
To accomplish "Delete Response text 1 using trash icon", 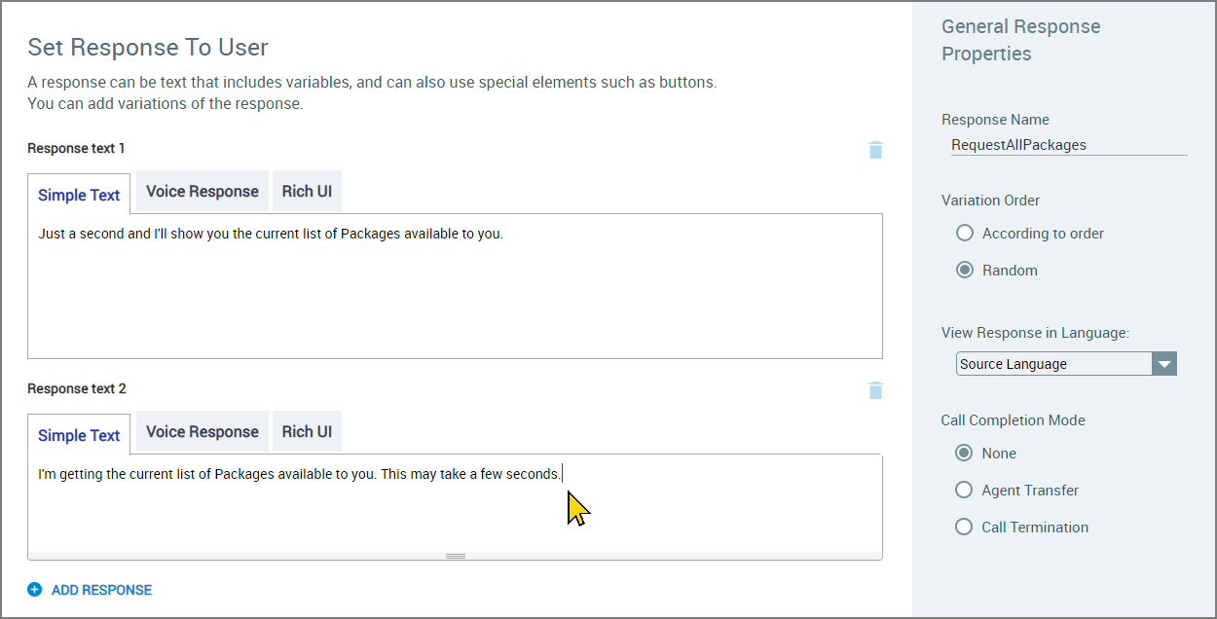I will click(874, 150).
